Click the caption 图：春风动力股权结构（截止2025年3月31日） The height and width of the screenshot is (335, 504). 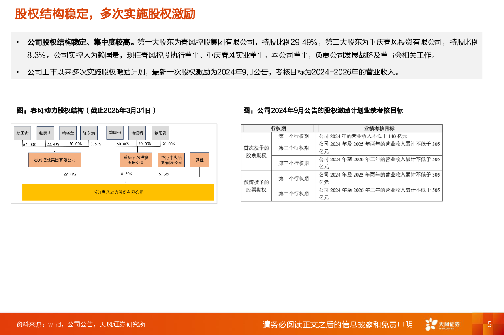tap(86, 111)
